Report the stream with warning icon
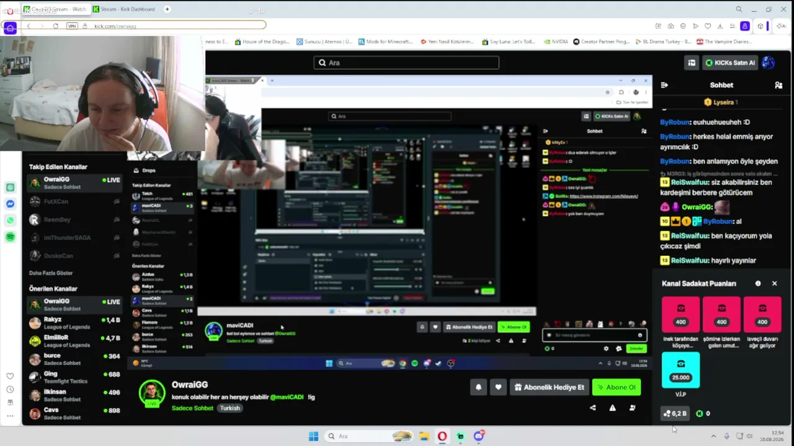794x446 pixels. (612, 408)
